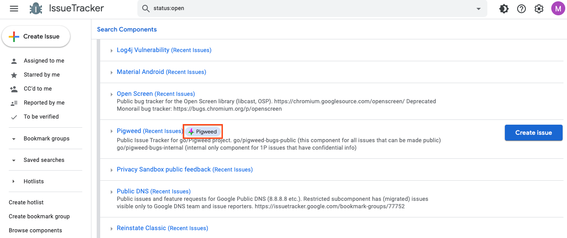The height and width of the screenshot is (238, 567).
Task: Open the user account avatar
Action: coord(558,9)
